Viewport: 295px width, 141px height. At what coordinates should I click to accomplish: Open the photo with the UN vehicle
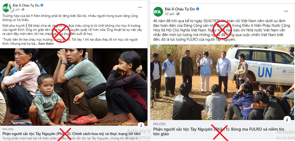pyautogui.click(x=222, y=82)
